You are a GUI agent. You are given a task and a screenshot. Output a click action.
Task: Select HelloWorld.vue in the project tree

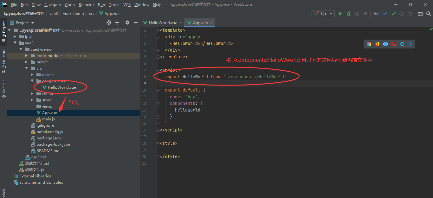(x=62, y=87)
